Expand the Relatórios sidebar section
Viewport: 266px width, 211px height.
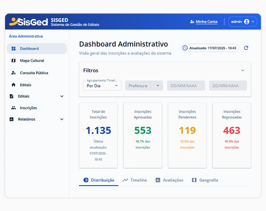(62, 119)
